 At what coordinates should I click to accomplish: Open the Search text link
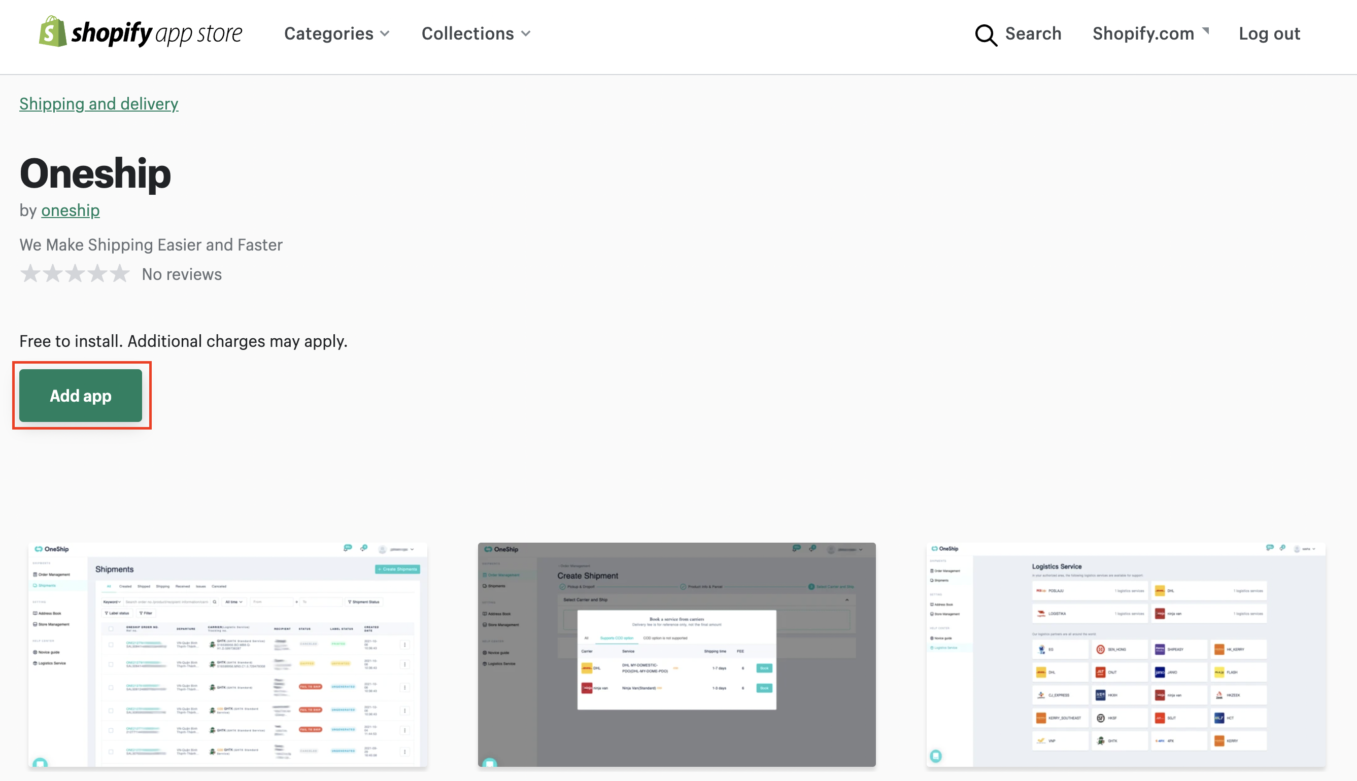(x=1033, y=33)
